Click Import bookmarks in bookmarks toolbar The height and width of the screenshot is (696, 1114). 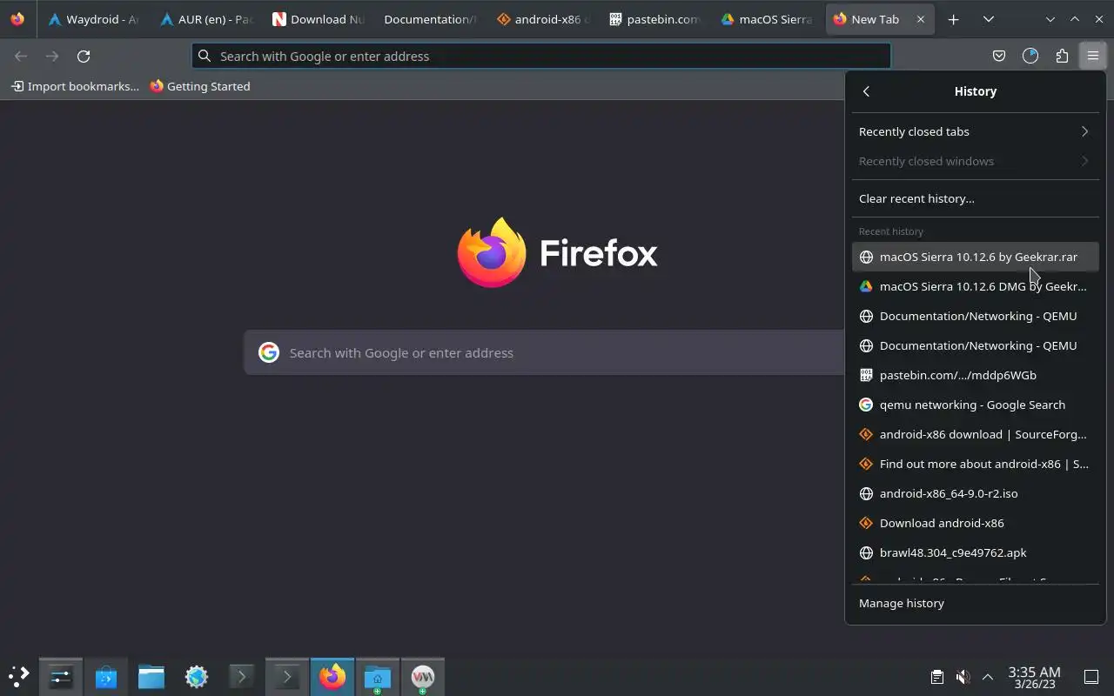tap(75, 86)
